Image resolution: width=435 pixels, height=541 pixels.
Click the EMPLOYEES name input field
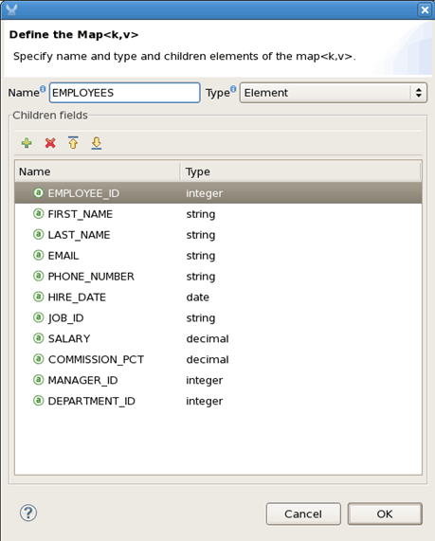pos(125,93)
